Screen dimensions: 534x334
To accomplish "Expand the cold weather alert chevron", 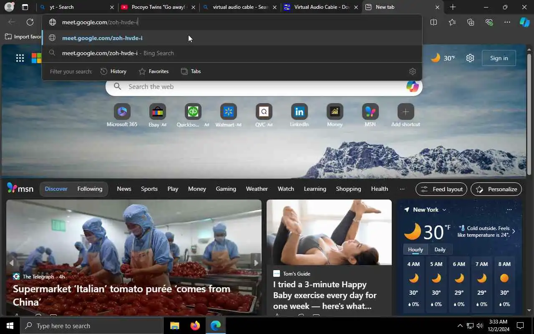I will click(x=514, y=231).
